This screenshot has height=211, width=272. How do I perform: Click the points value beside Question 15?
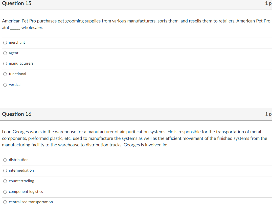pos(268,3)
